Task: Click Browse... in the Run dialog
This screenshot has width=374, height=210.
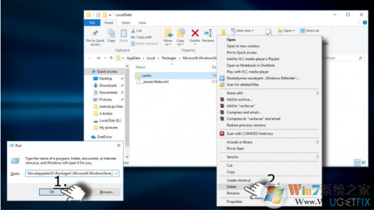Action: [107, 192]
